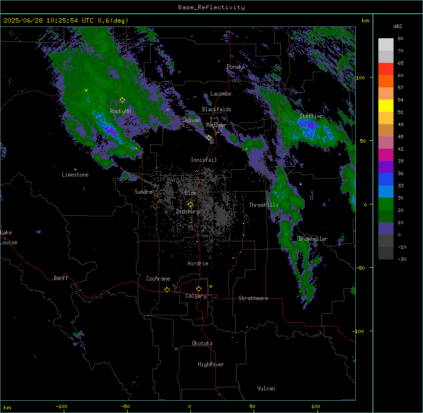
Task: Click the RedDeer city label
Action: coord(216,125)
